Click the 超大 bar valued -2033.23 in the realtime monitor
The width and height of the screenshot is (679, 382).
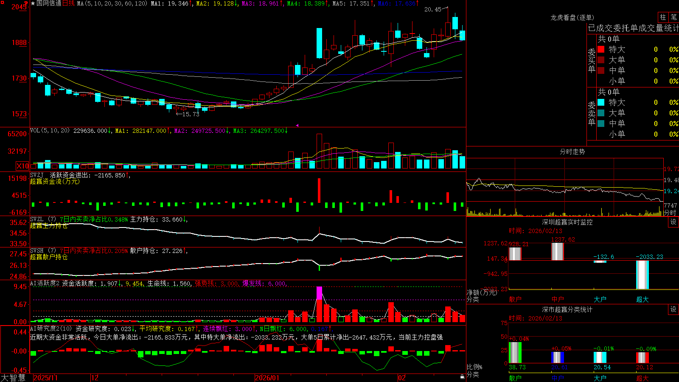[643, 275]
